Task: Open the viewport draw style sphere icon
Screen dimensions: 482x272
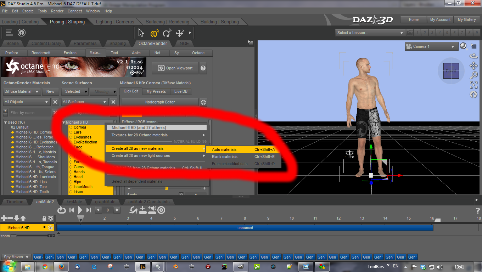Action: (463, 46)
